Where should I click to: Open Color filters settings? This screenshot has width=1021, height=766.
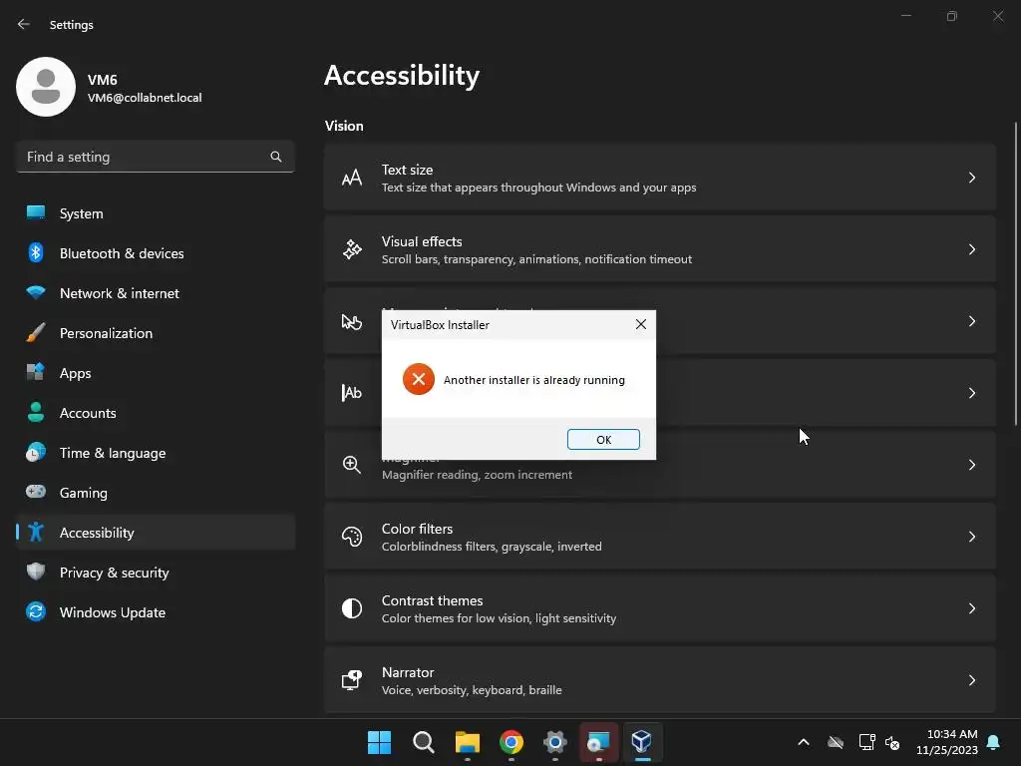pyautogui.click(x=660, y=537)
